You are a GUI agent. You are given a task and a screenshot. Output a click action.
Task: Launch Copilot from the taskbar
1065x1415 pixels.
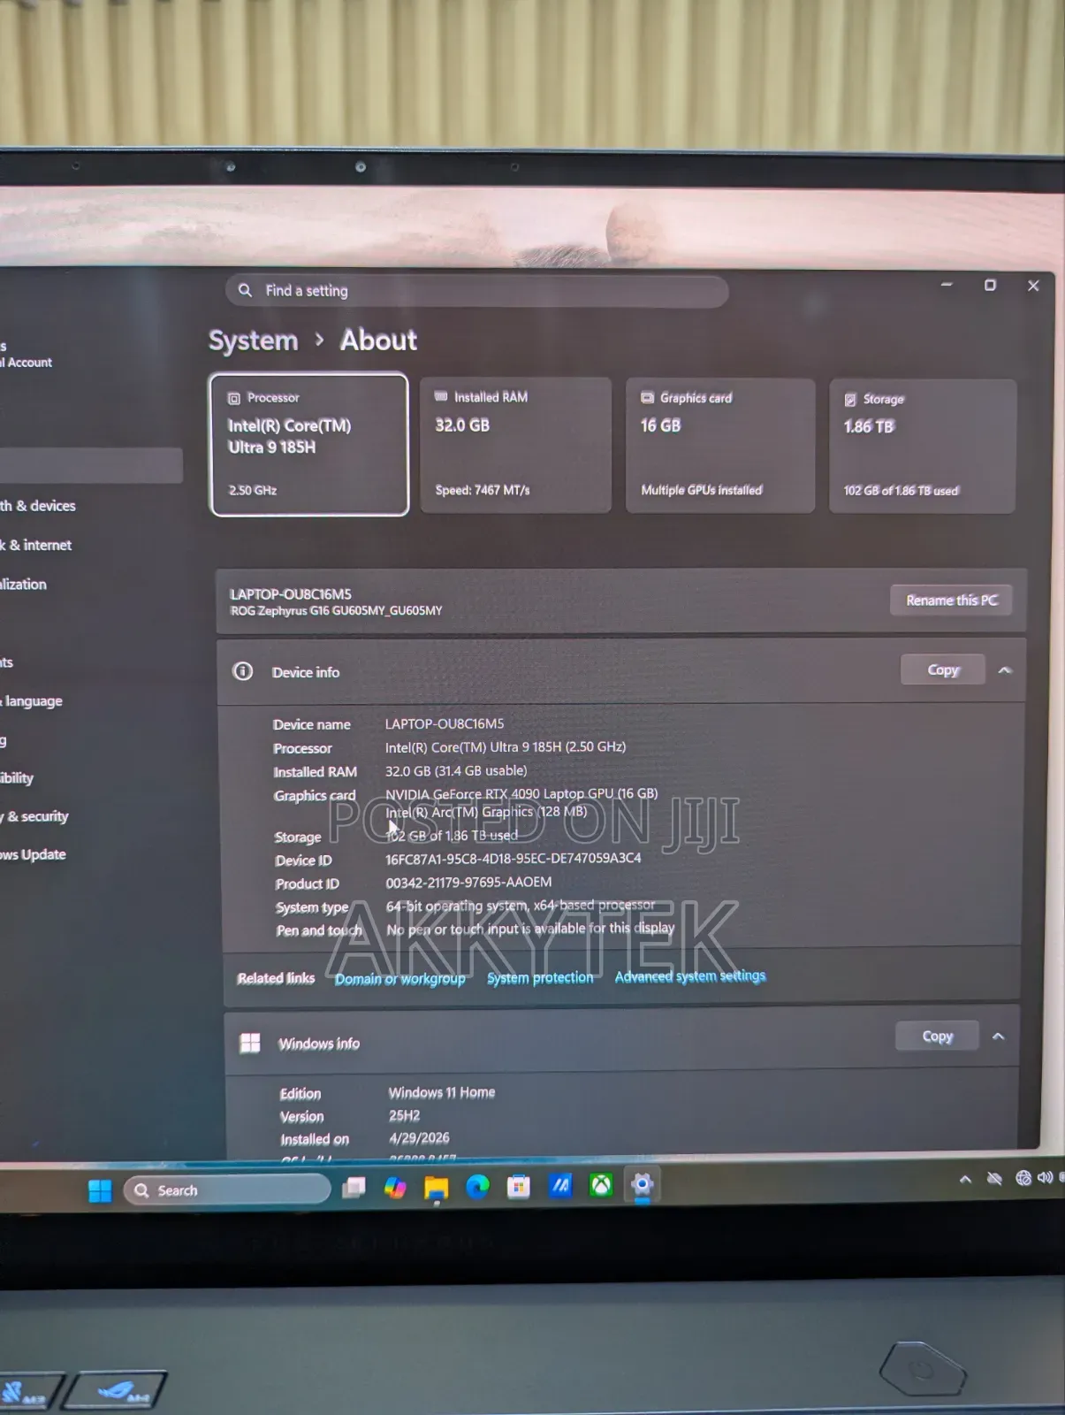click(x=395, y=1188)
